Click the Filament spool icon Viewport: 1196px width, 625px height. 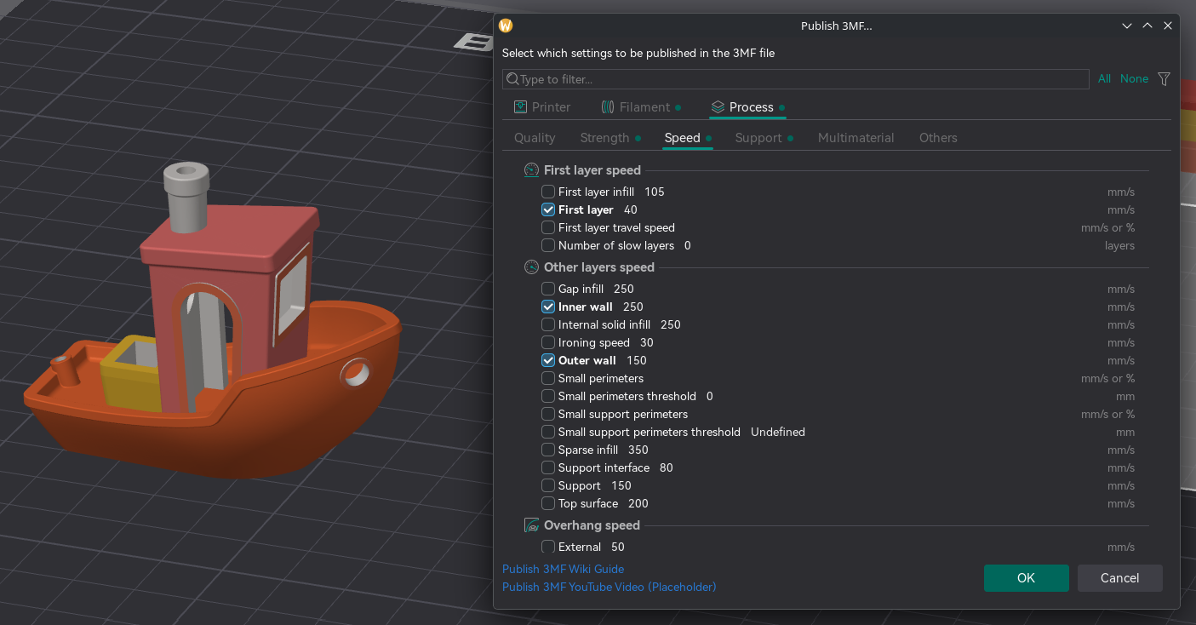pos(608,107)
